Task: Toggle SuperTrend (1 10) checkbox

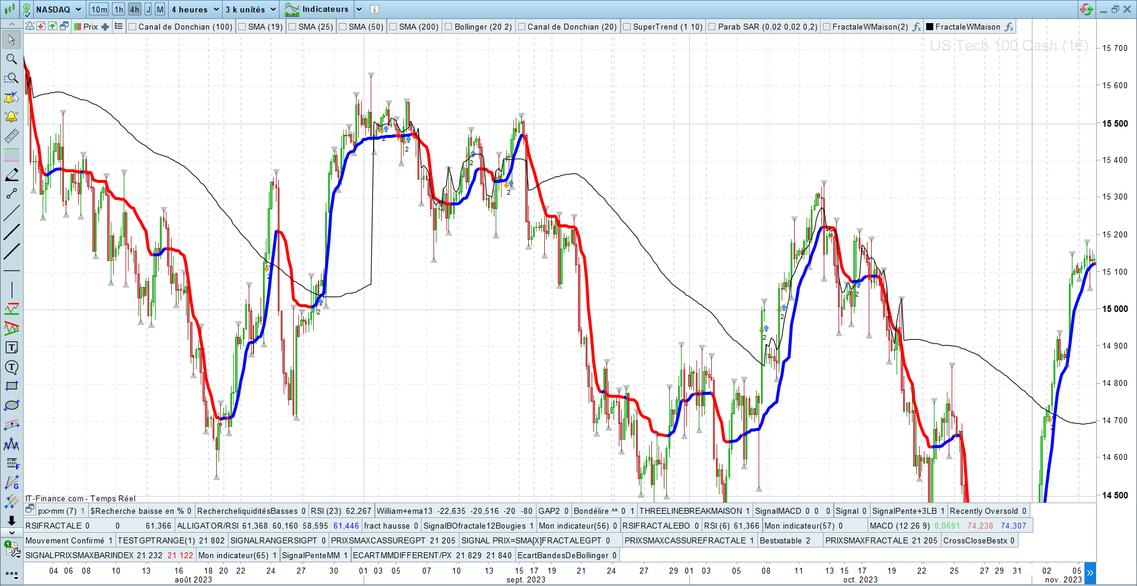Action: [x=627, y=27]
